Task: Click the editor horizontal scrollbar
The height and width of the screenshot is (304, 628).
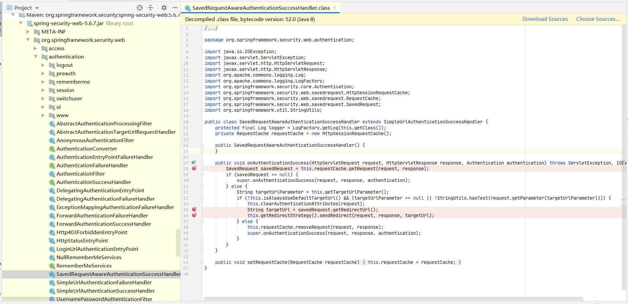Action: pyautogui.click(x=393, y=299)
